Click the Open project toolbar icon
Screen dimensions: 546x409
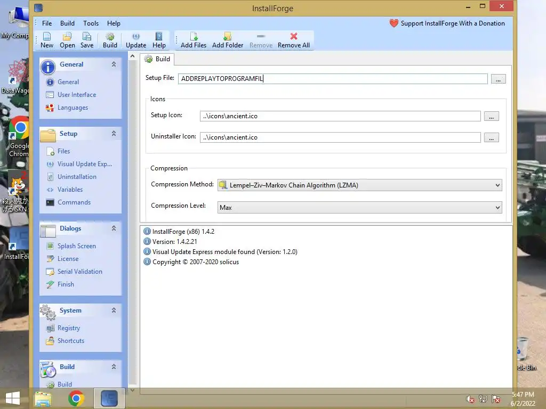coord(67,40)
